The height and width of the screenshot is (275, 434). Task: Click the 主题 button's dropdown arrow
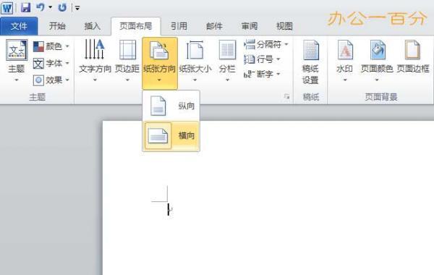[17, 80]
